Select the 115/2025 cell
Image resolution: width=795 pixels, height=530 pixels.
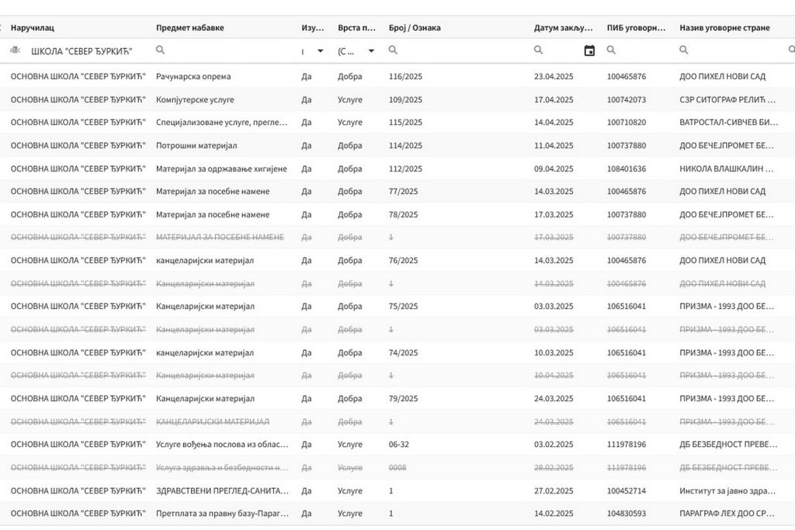tap(405, 123)
